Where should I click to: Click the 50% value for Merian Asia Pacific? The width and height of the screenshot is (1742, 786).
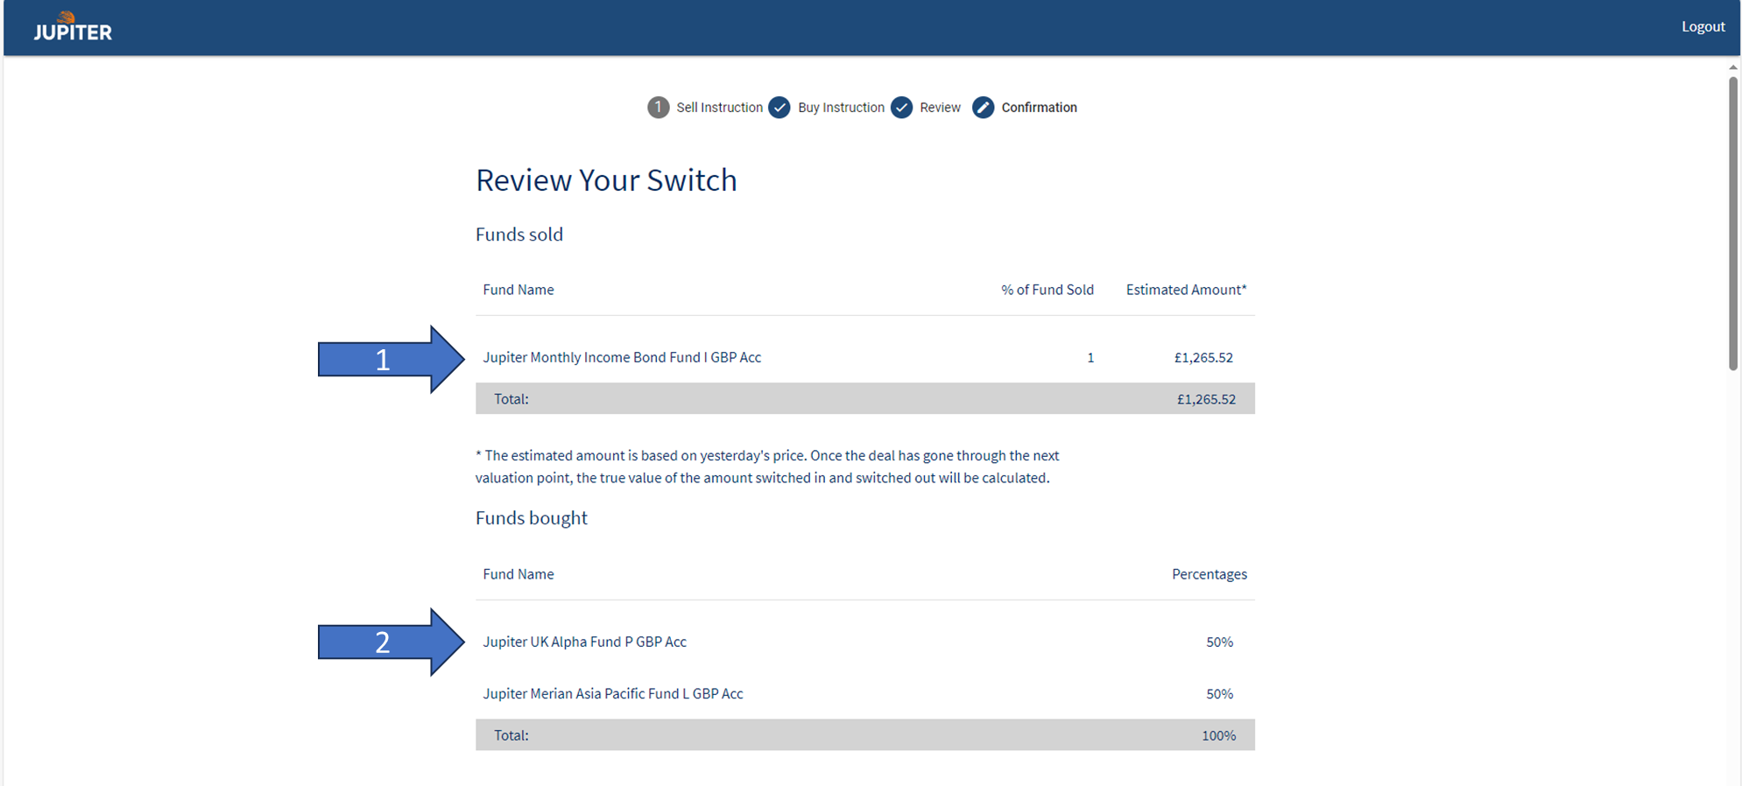[x=1219, y=693]
